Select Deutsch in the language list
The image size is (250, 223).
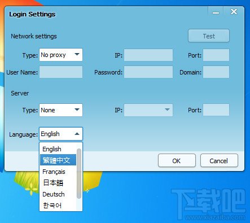pos(58,194)
